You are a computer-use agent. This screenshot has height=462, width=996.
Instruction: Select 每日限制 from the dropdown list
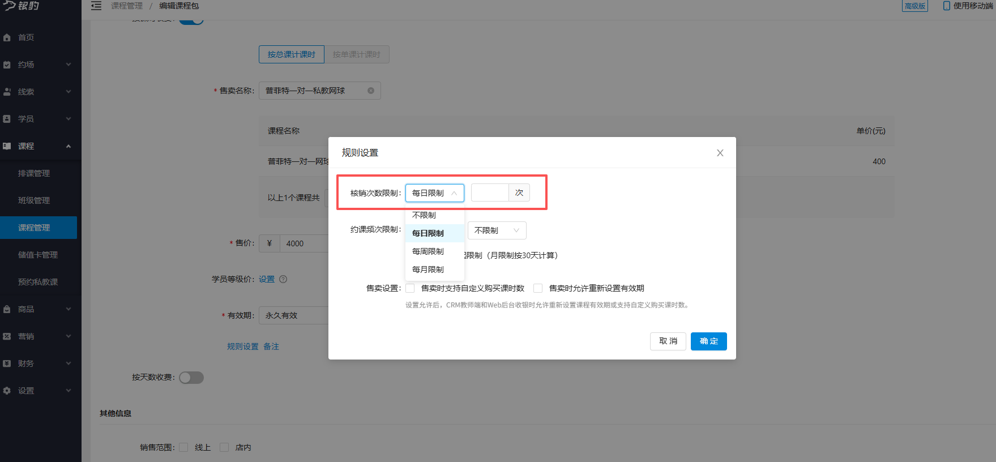pyautogui.click(x=435, y=233)
